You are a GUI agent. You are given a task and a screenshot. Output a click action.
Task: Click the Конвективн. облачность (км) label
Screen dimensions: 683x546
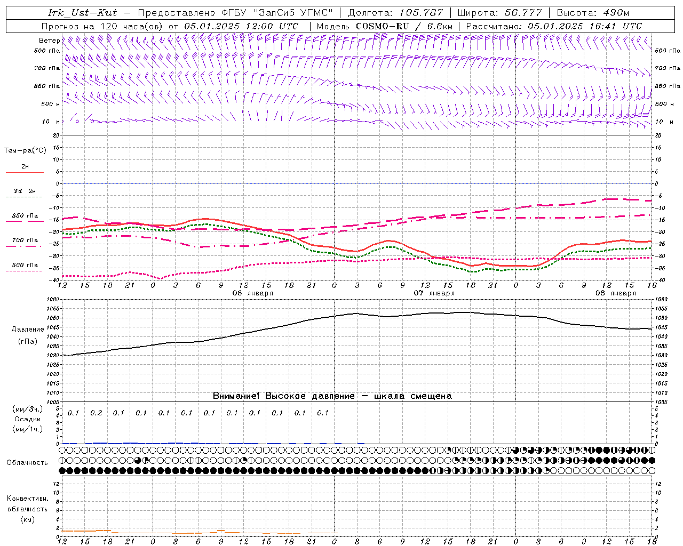[x=27, y=509]
